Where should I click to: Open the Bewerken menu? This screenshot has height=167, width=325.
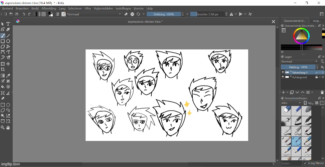click(x=22, y=8)
